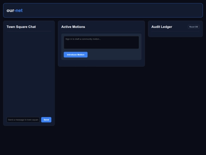The width and height of the screenshot is (206, 155).
Task: Focus the community motion draft textarea
Action: coord(101,42)
